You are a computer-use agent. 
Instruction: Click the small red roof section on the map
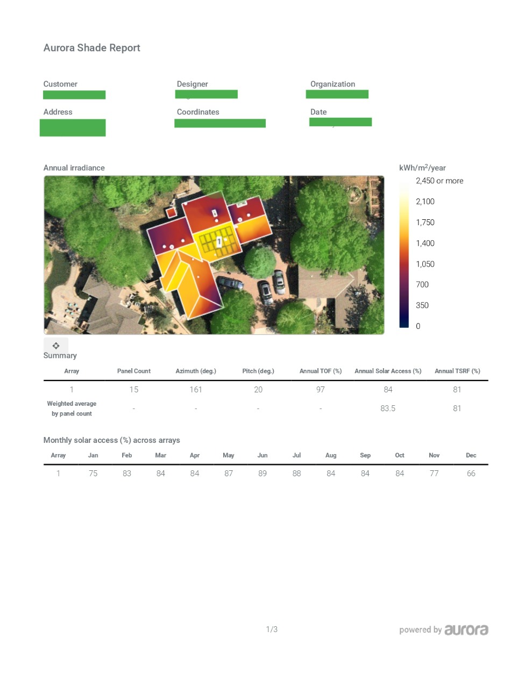pyautogui.click(x=172, y=212)
